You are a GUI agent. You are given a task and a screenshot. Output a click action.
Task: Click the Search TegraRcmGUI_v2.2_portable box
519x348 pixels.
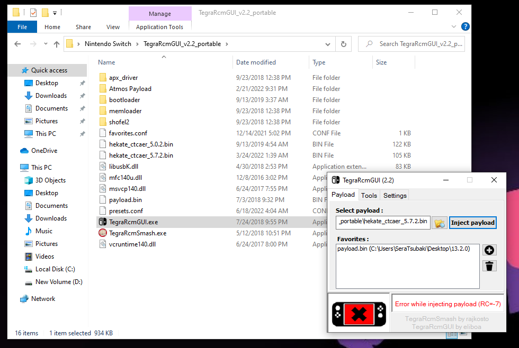(x=411, y=44)
